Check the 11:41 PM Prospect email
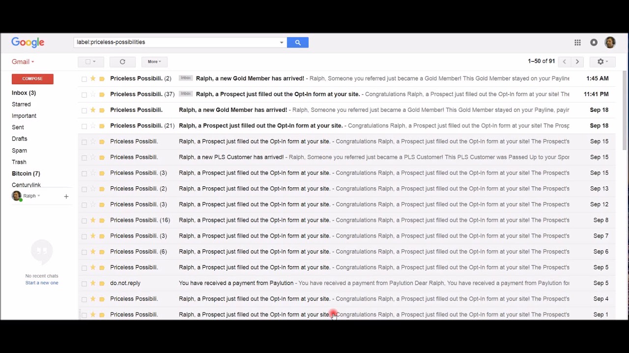The width and height of the screenshot is (629, 353). coord(84,95)
